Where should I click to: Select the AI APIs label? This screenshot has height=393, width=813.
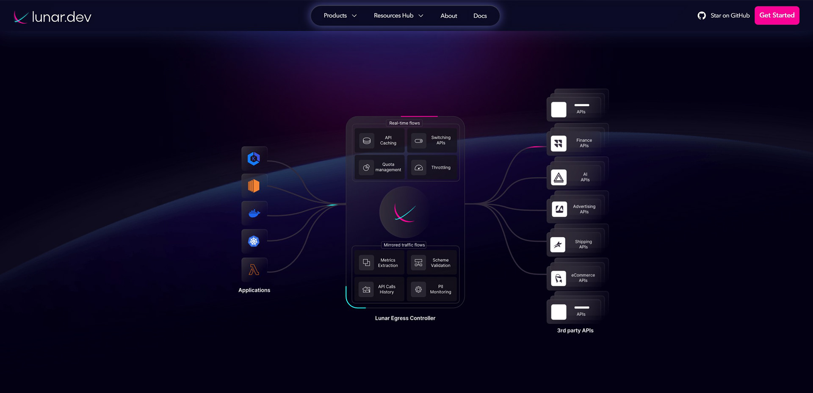click(x=585, y=177)
